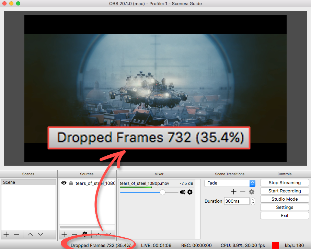This screenshot has height=249, width=311.
Task: Open Settings from Controls
Action: (285, 207)
